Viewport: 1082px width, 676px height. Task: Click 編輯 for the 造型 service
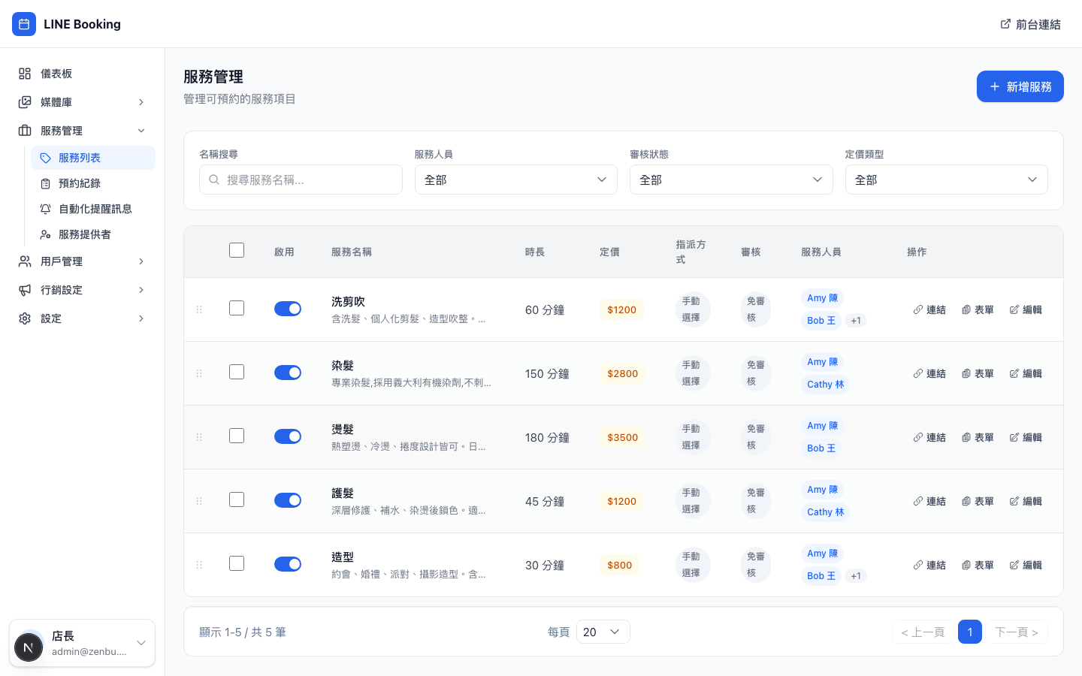1026,565
